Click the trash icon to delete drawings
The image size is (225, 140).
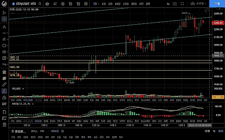(x=4, y=124)
